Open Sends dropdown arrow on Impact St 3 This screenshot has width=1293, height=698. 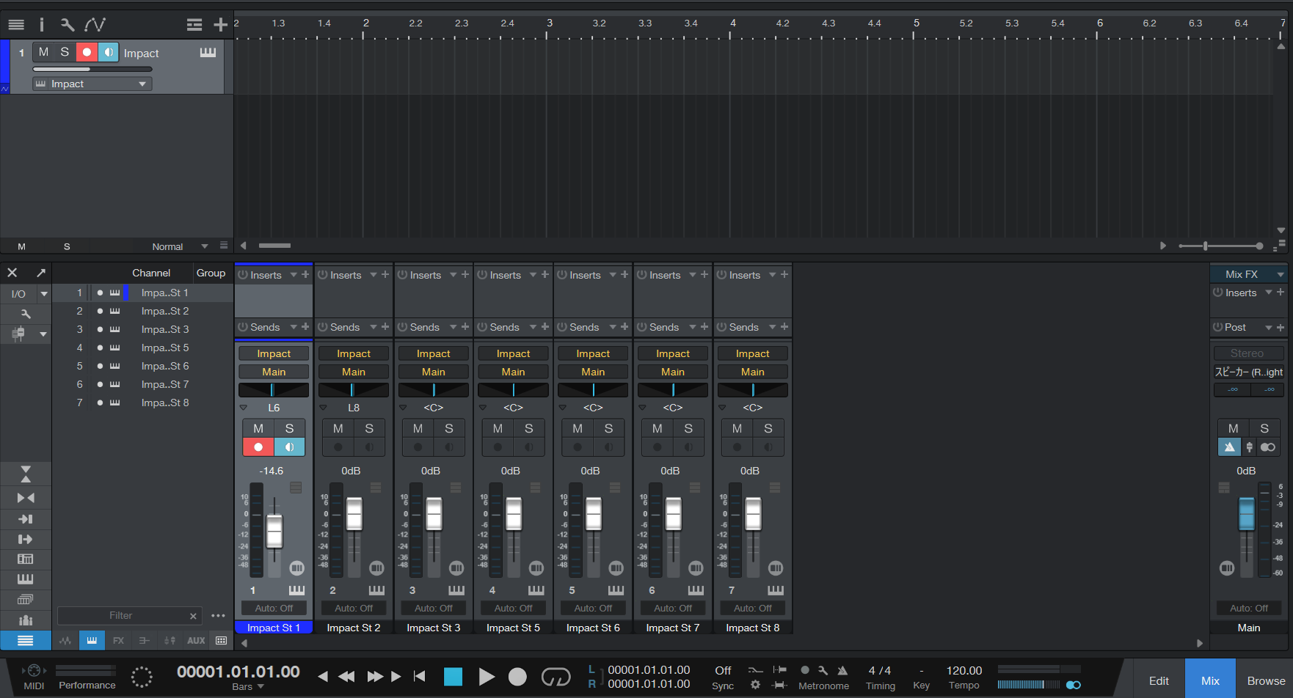[454, 327]
